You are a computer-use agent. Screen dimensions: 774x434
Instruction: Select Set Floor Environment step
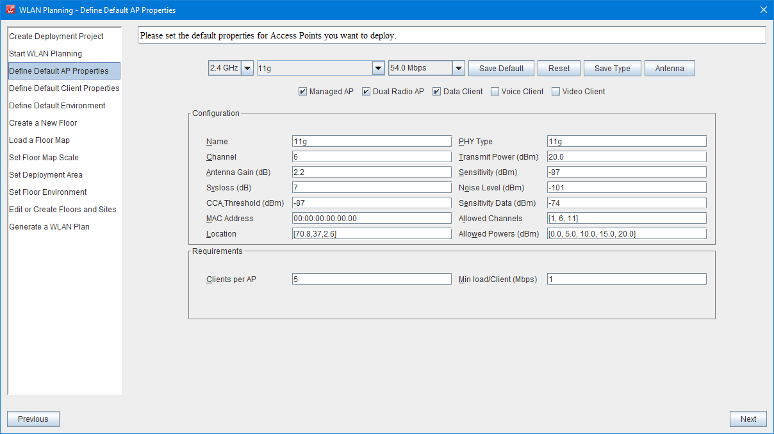tap(64, 192)
